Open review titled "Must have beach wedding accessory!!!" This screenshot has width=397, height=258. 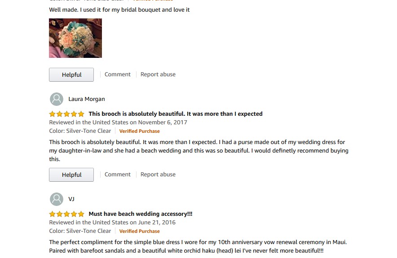point(141,214)
